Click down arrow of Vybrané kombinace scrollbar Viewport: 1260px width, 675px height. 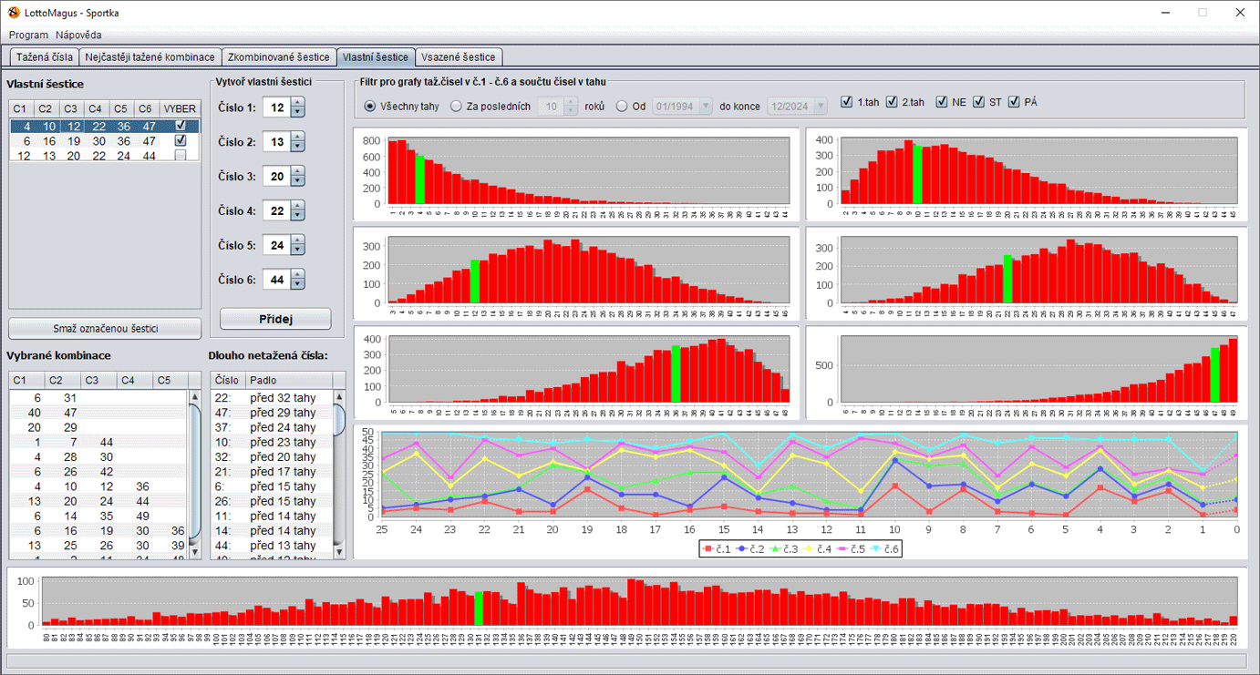coord(194,552)
